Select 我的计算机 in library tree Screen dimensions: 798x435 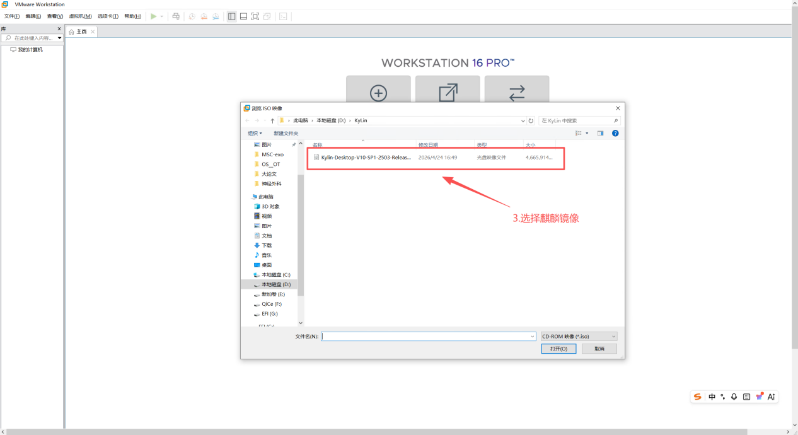(26, 49)
